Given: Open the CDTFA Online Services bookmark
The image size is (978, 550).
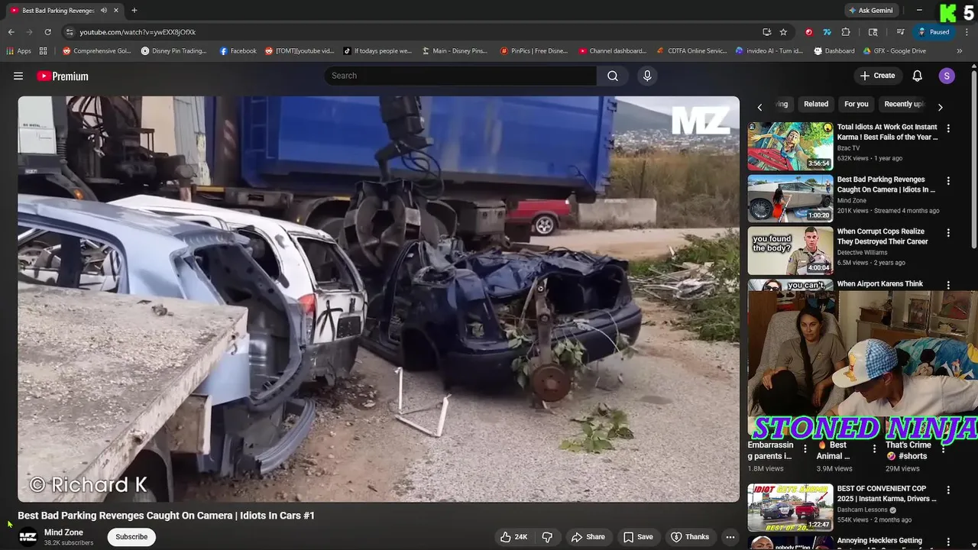Looking at the screenshot, I should (x=692, y=51).
